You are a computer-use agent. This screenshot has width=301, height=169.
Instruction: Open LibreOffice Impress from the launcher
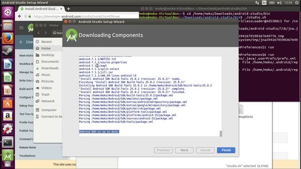pos(8,90)
